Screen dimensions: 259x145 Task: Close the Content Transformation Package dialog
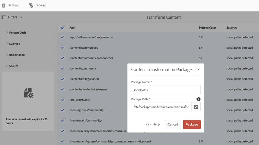tap(198, 69)
